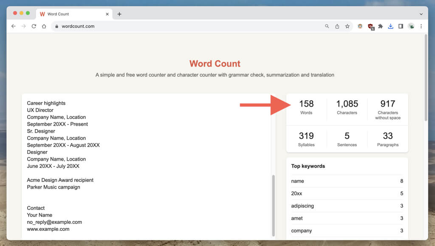Open the browser downloads icon
Viewport: 435px width, 246px height.
[390, 26]
